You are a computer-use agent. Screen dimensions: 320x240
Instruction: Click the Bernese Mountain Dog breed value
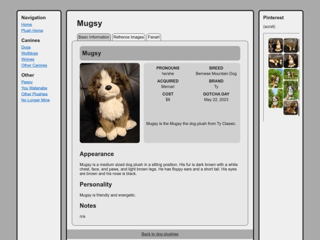click(216, 73)
